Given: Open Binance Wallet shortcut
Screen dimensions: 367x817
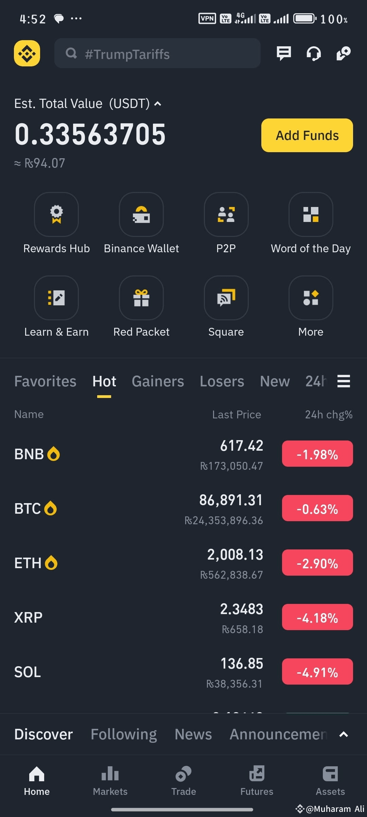Looking at the screenshot, I should (x=141, y=214).
